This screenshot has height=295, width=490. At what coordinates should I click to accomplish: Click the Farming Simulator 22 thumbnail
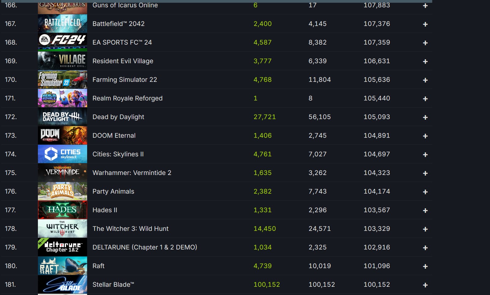[x=62, y=79]
